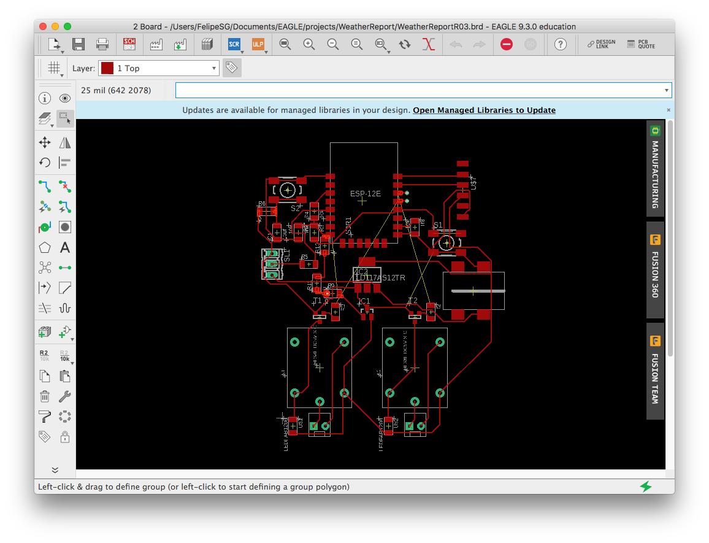The height and width of the screenshot is (543, 709).
Task: Click the red Stop icon
Action: point(507,44)
